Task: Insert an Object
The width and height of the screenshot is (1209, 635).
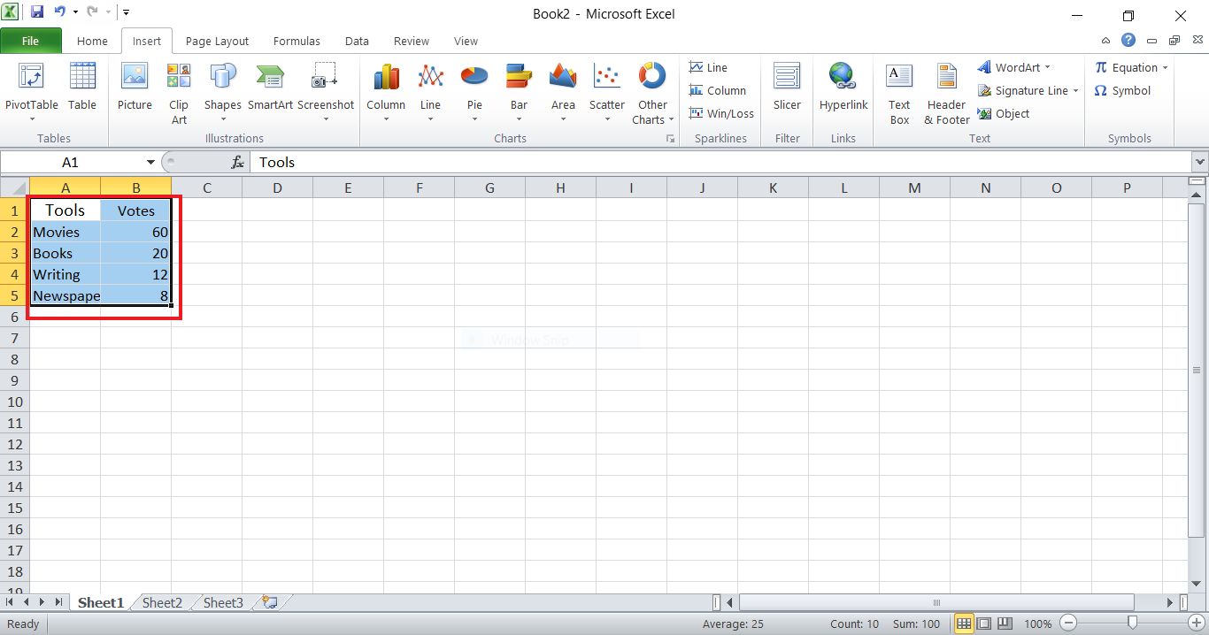Action: 1004,113
